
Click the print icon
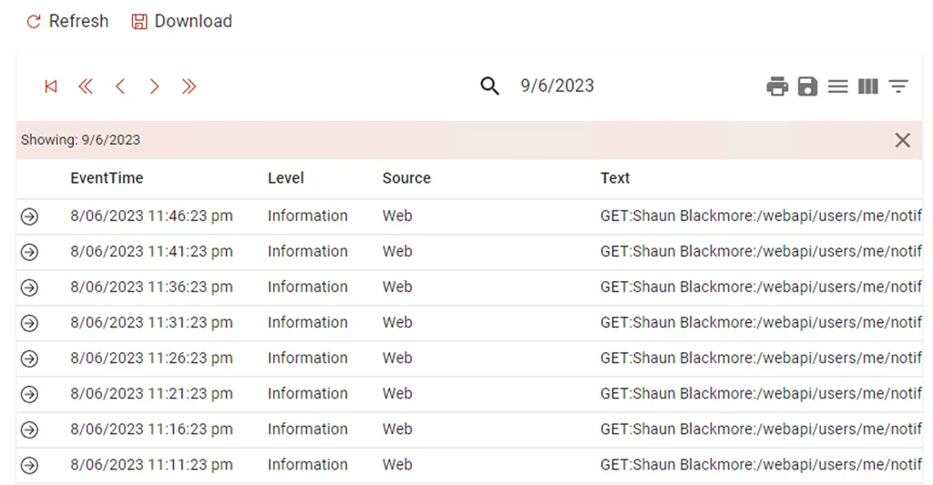(777, 86)
